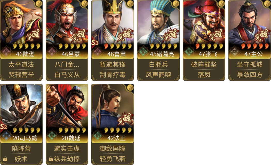Click the lock icon next to 妖术
The width and height of the screenshot is (271, 165).
pos(5,159)
